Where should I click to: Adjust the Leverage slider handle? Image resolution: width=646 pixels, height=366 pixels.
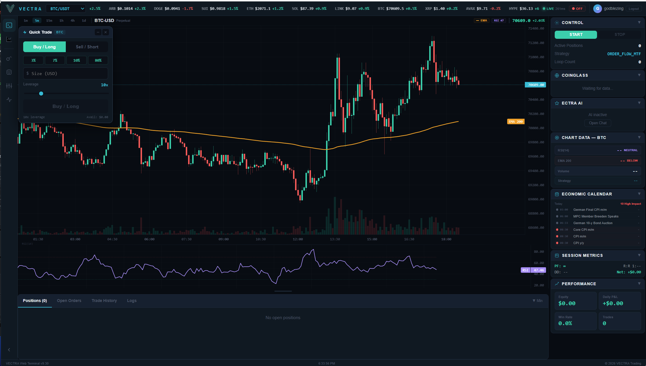click(x=41, y=94)
